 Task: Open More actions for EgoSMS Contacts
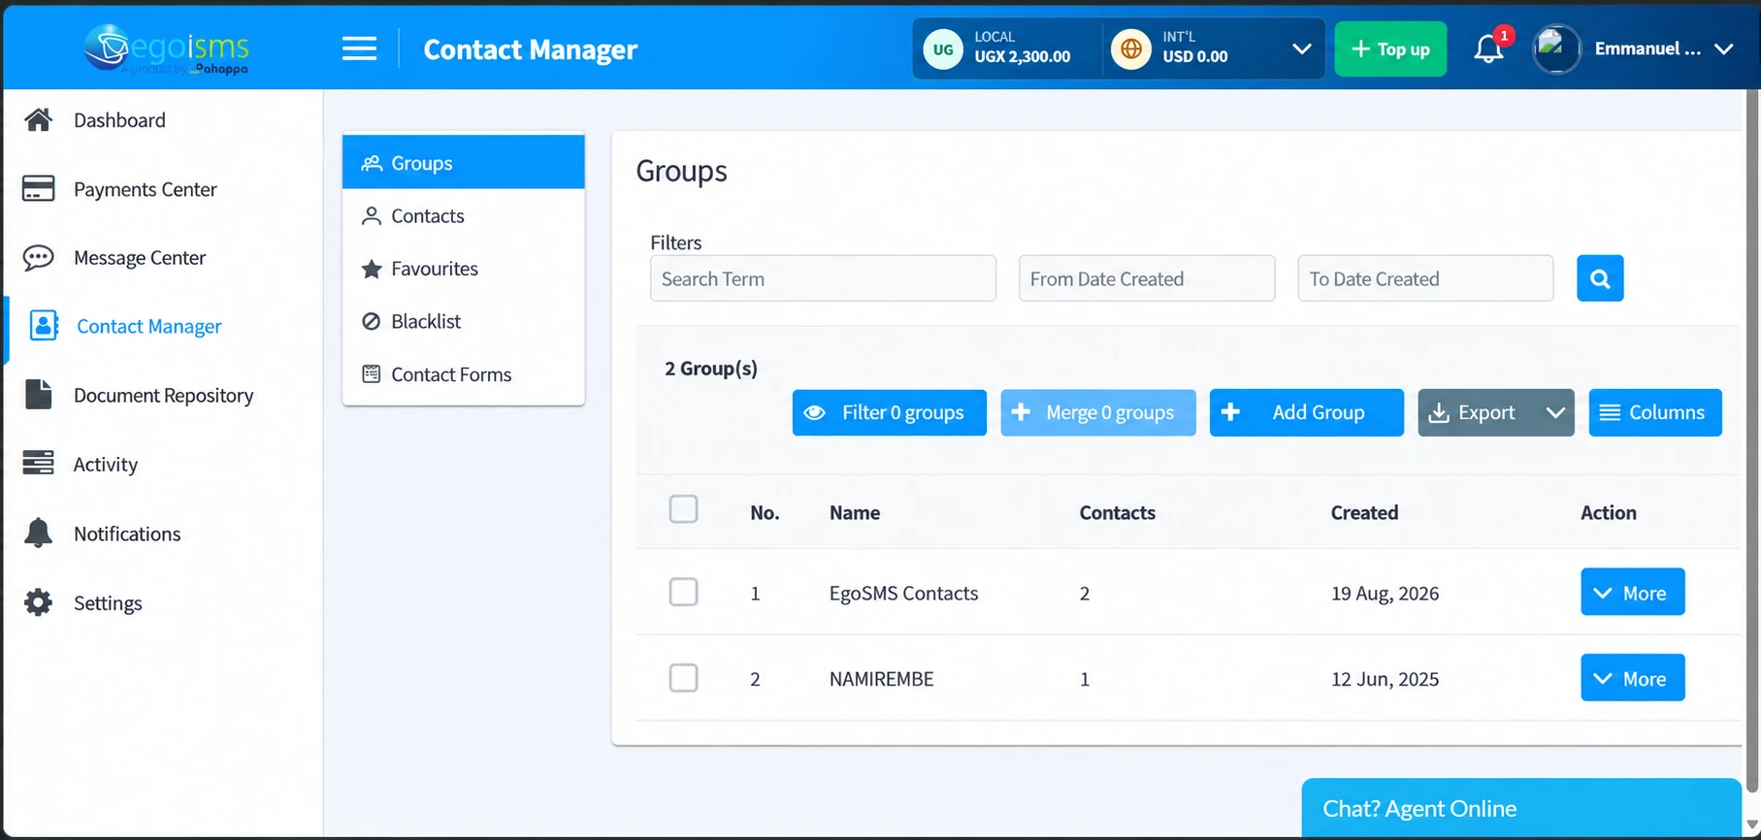(x=1633, y=592)
